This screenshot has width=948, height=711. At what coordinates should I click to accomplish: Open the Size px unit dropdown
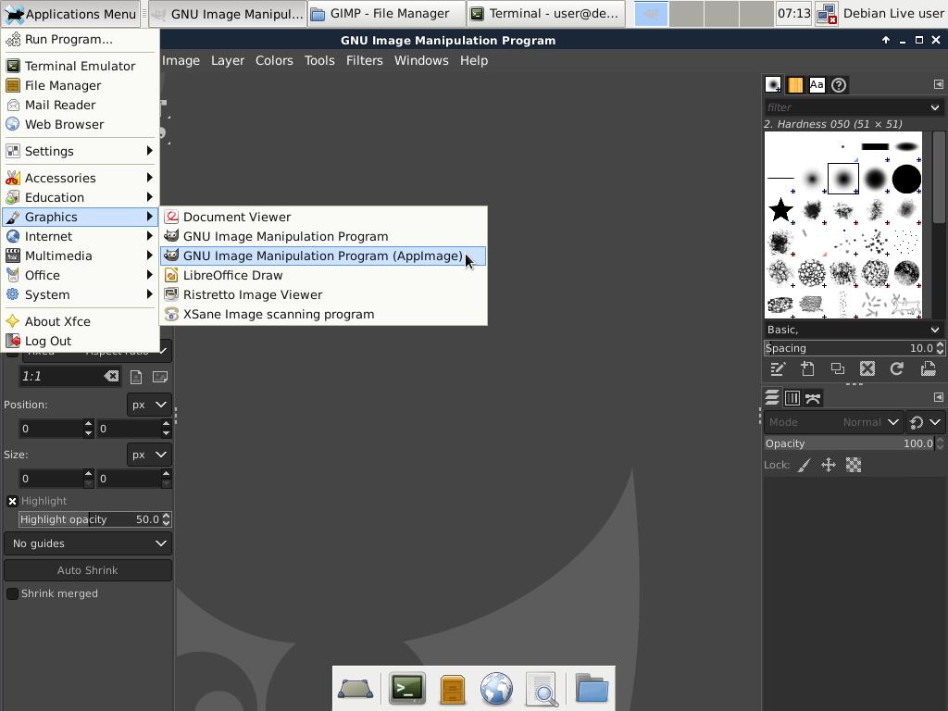(149, 455)
